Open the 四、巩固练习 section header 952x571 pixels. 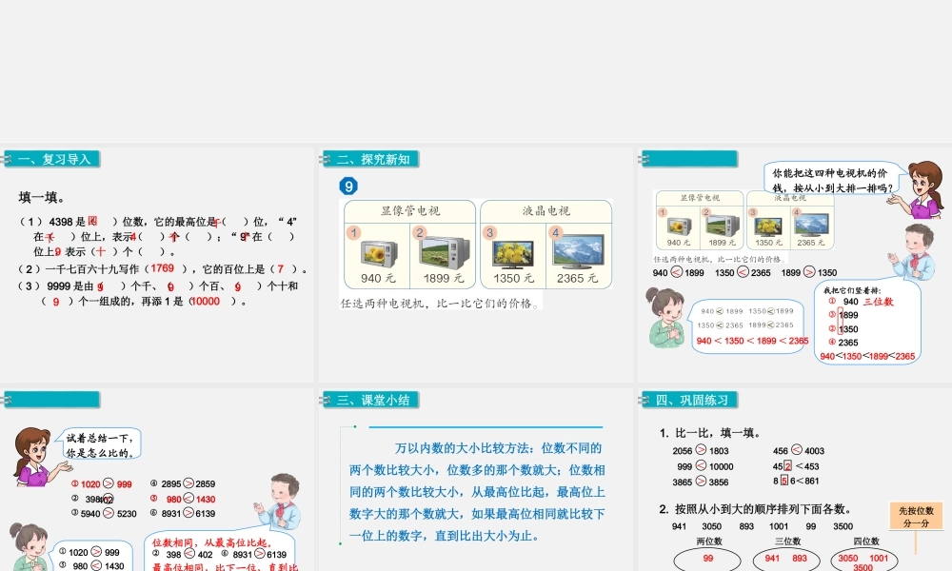click(689, 400)
